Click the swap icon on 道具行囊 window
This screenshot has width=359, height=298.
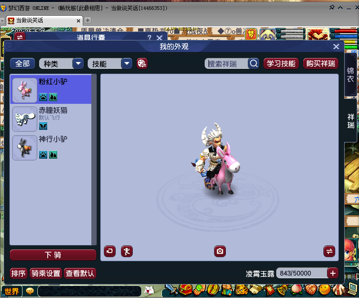(x=20, y=36)
